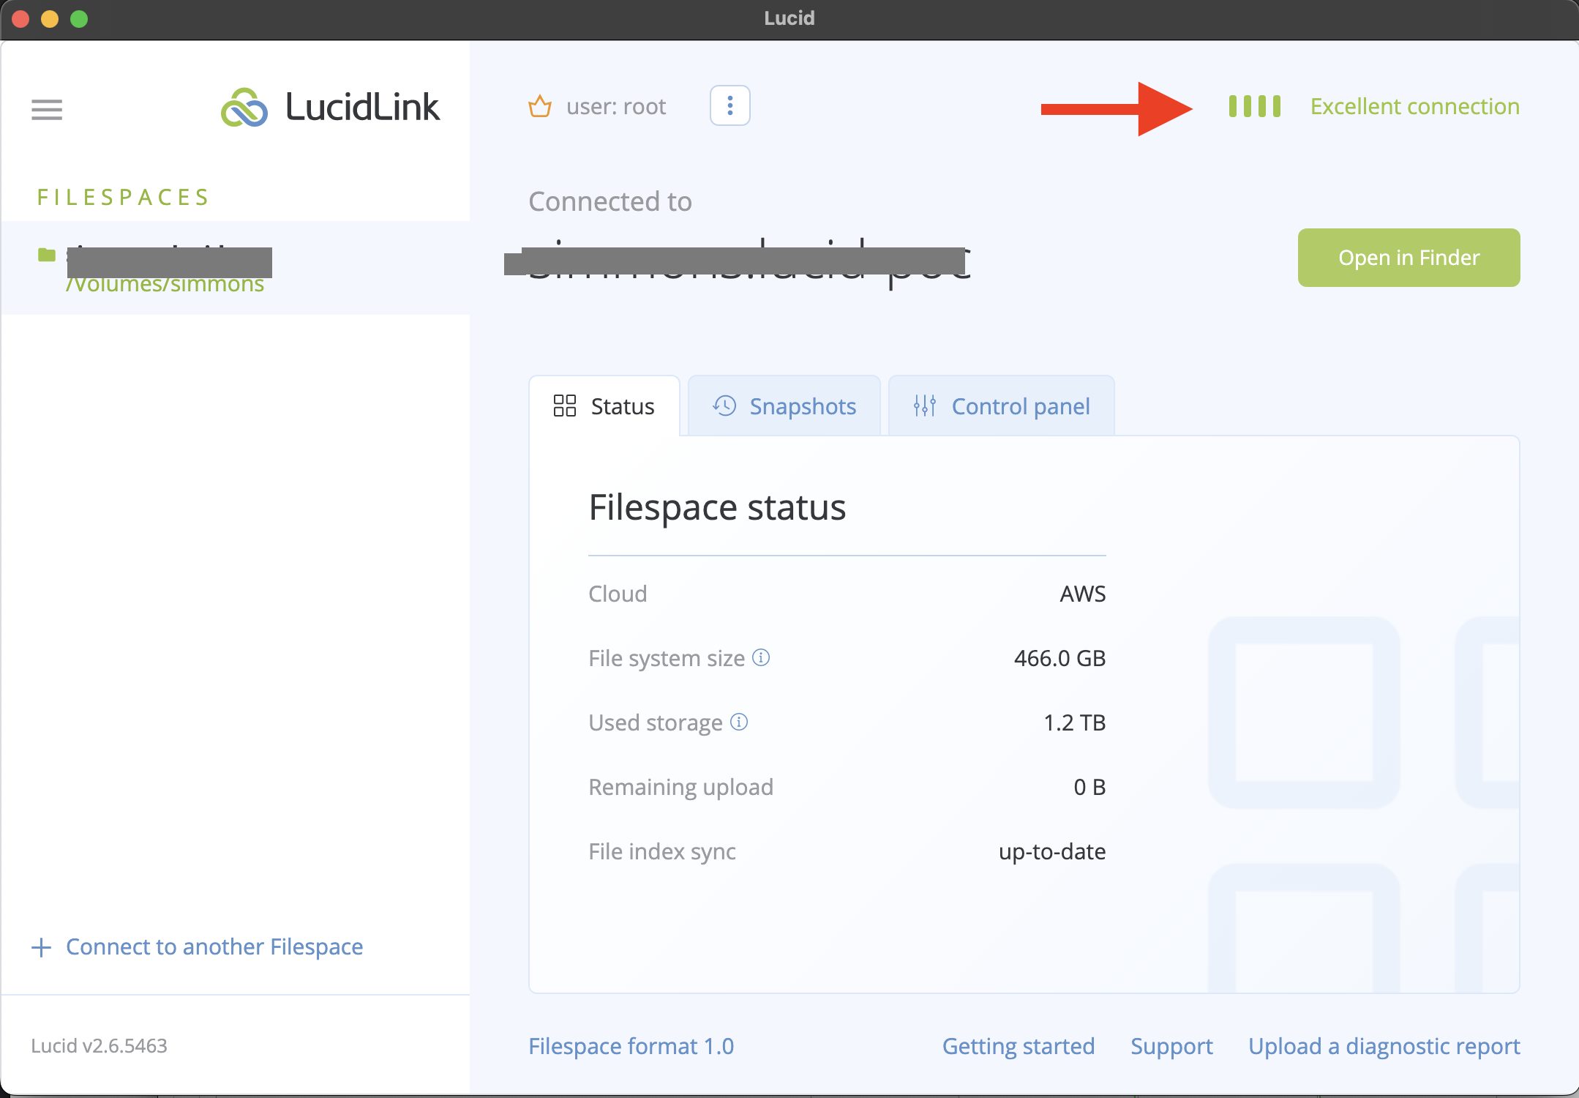Click the Getting started link

[1020, 1047]
